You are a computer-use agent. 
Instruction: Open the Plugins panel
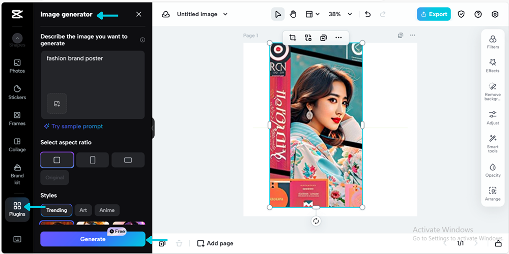coord(17,209)
